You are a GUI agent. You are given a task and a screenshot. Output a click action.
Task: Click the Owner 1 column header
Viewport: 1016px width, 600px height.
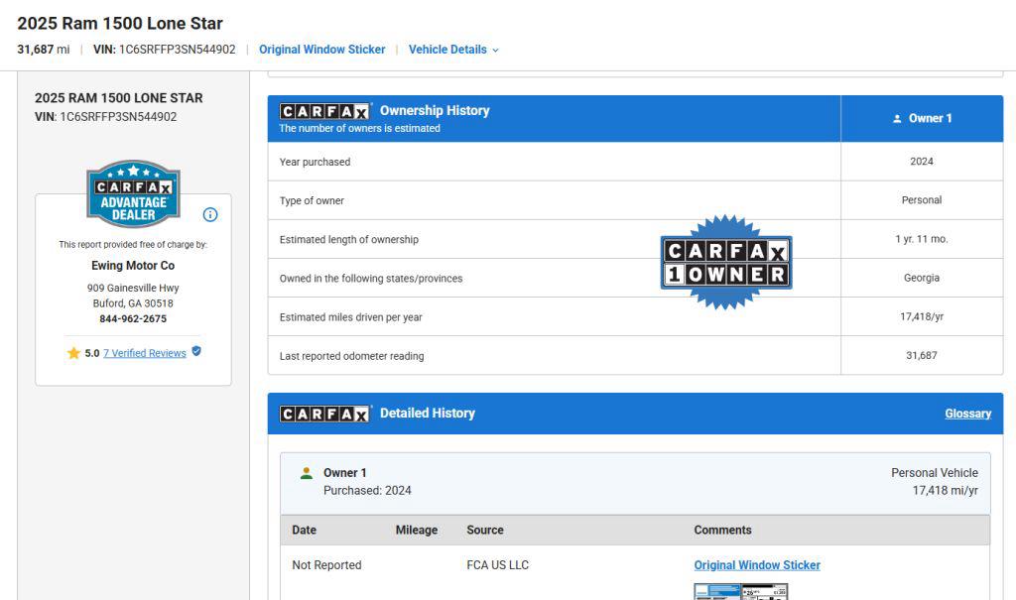coord(922,119)
